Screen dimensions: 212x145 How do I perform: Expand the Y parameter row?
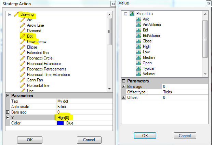coord(8,117)
